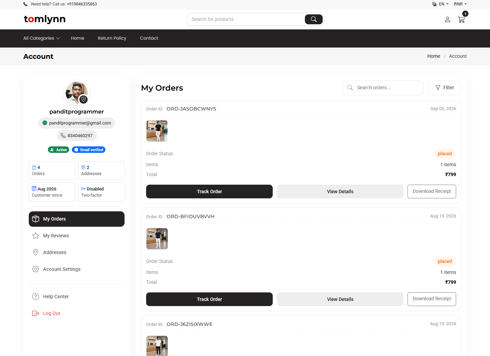The height and width of the screenshot is (356, 490).
Task: Open the Contact page
Action: click(x=149, y=38)
